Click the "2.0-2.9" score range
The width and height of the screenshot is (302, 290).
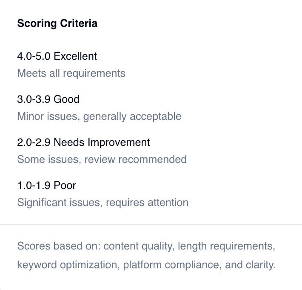34,142
